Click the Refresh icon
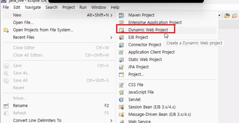 [x=6, y=113]
